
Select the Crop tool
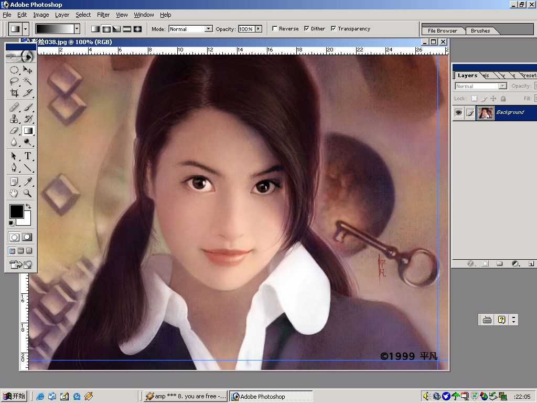pos(14,92)
